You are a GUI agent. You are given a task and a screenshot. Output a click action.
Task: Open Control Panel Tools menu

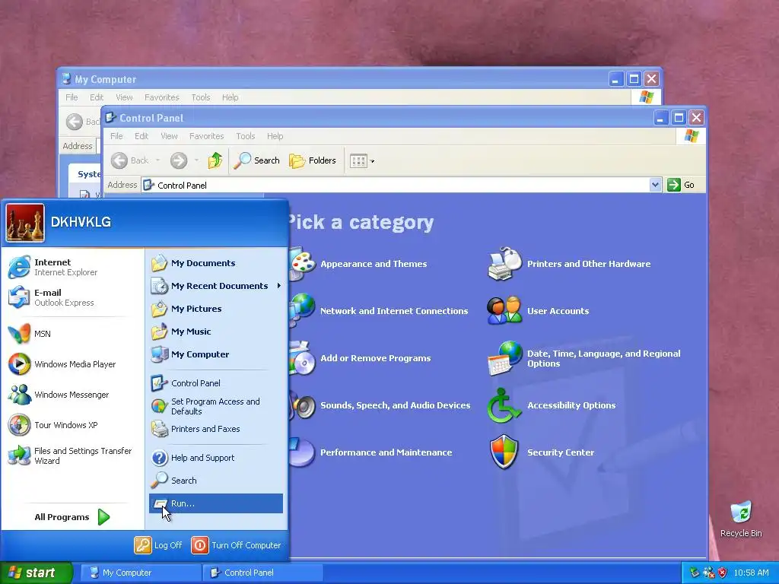pos(246,136)
